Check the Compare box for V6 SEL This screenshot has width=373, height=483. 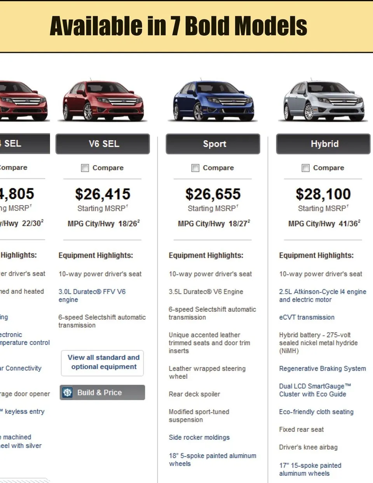[85, 168]
